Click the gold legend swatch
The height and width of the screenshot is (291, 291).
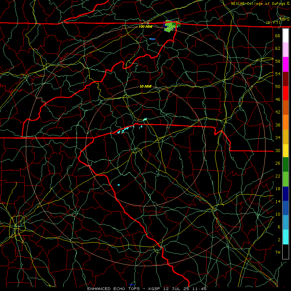(286, 137)
